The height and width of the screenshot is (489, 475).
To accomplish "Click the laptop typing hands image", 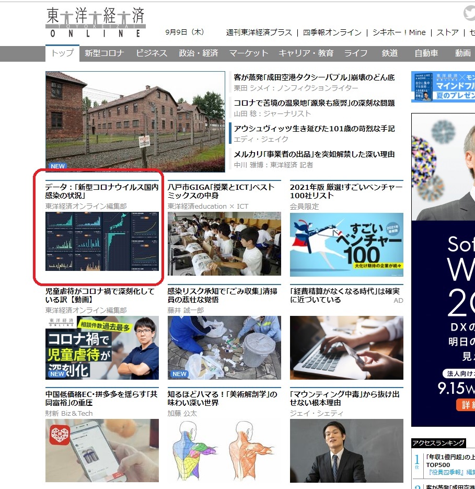I will click(x=346, y=348).
